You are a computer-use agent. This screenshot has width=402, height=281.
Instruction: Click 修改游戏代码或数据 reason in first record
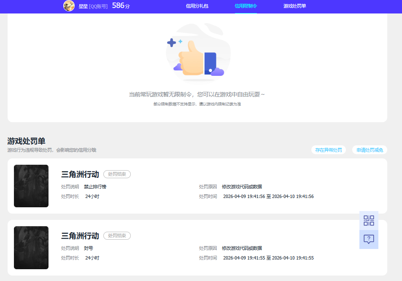pyautogui.click(x=242, y=187)
